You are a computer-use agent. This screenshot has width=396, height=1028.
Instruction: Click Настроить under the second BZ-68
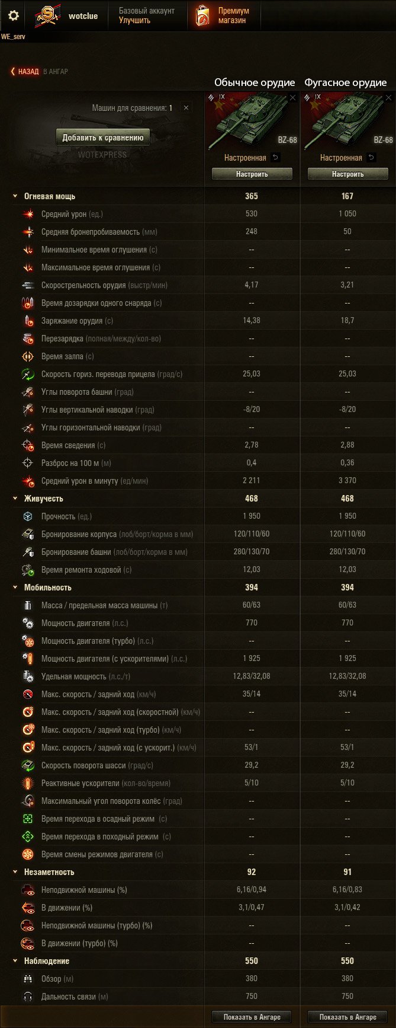point(348,174)
